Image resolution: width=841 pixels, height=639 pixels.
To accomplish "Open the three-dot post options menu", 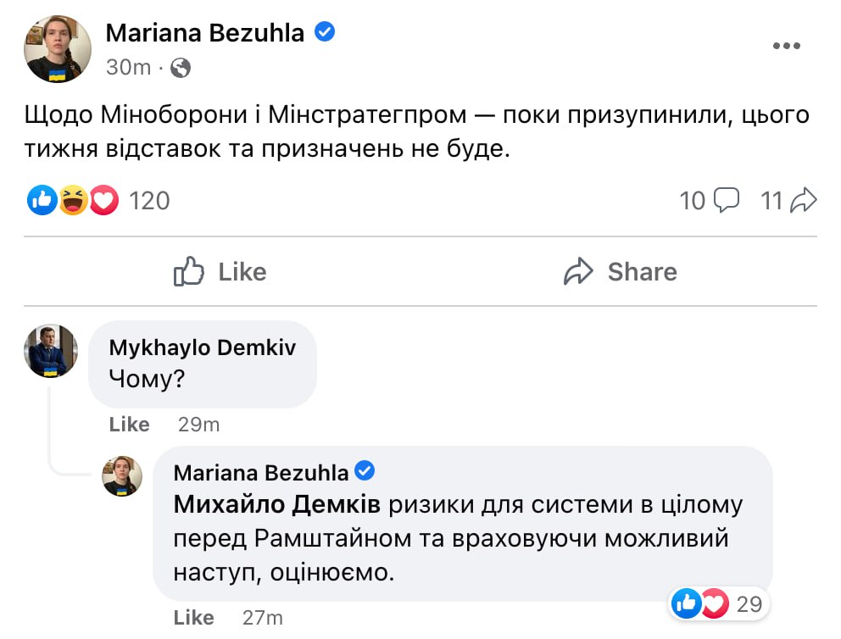I will point(787,47).
